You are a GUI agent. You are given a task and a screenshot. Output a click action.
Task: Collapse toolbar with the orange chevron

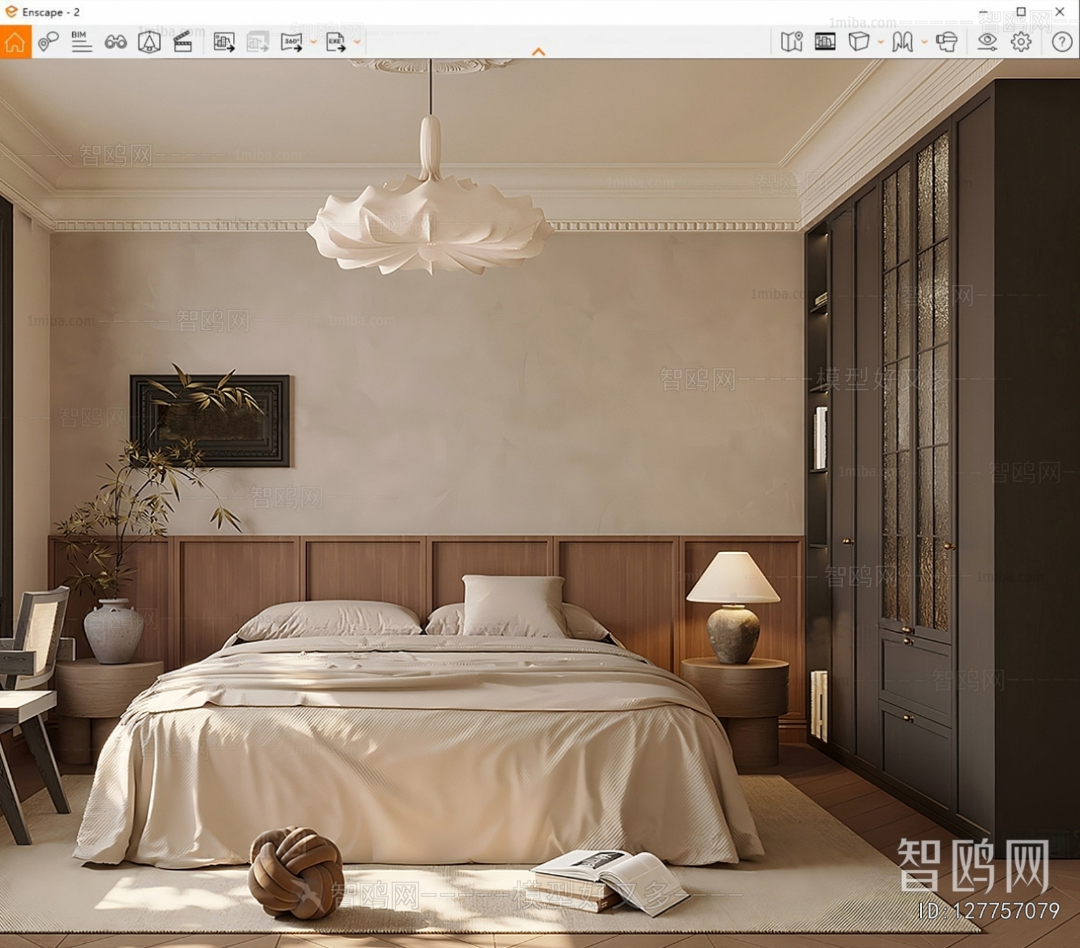[539, 52]
